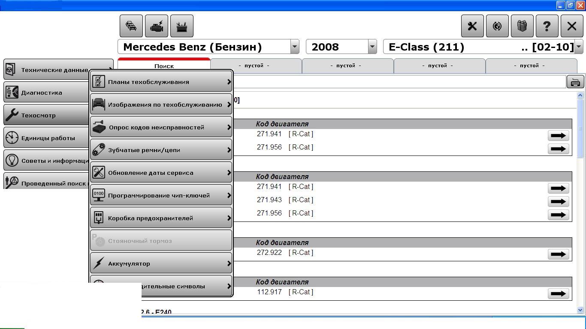Open E-Class (211) model dropdown

pos(579,47)
